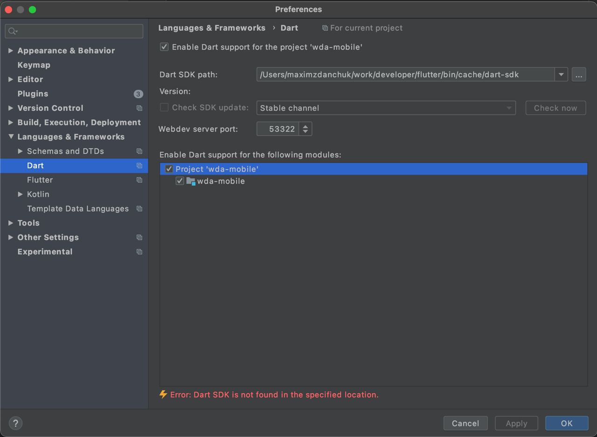Click the project-level icon next to Version Control
Screen dimensions: 597x437
pos(139,108)
